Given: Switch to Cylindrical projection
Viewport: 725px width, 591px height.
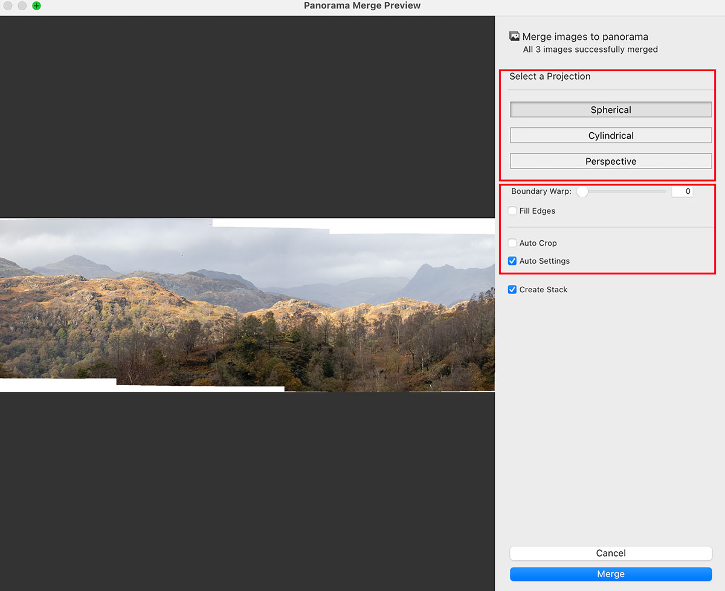Looking at the screenshot, I should click(x=611, y=136).
